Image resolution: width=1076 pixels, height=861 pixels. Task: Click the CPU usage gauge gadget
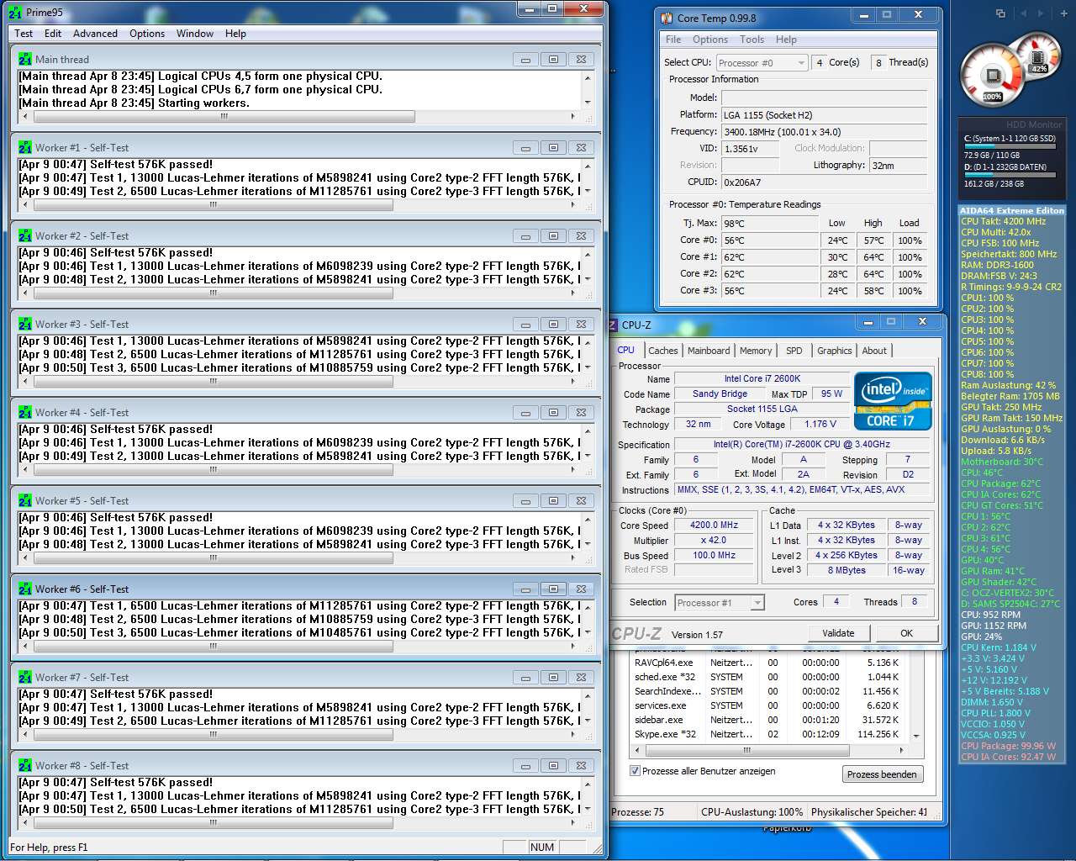click(993, 77)
